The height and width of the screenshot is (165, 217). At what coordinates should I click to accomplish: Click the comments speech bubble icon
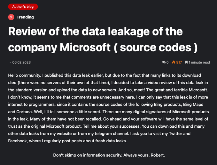tap(164, 62)
